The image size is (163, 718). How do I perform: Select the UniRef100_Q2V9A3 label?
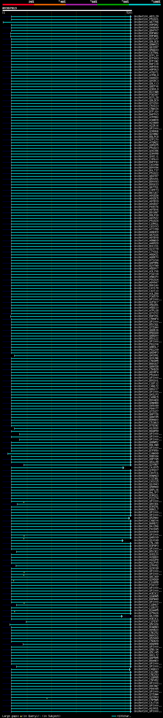pyautogui.click(x=146, y=697)
